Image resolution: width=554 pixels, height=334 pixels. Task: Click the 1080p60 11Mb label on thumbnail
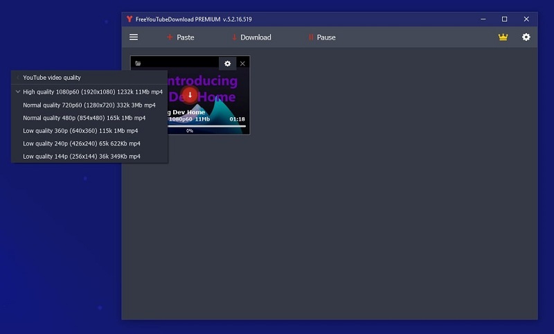coord(189,119)
